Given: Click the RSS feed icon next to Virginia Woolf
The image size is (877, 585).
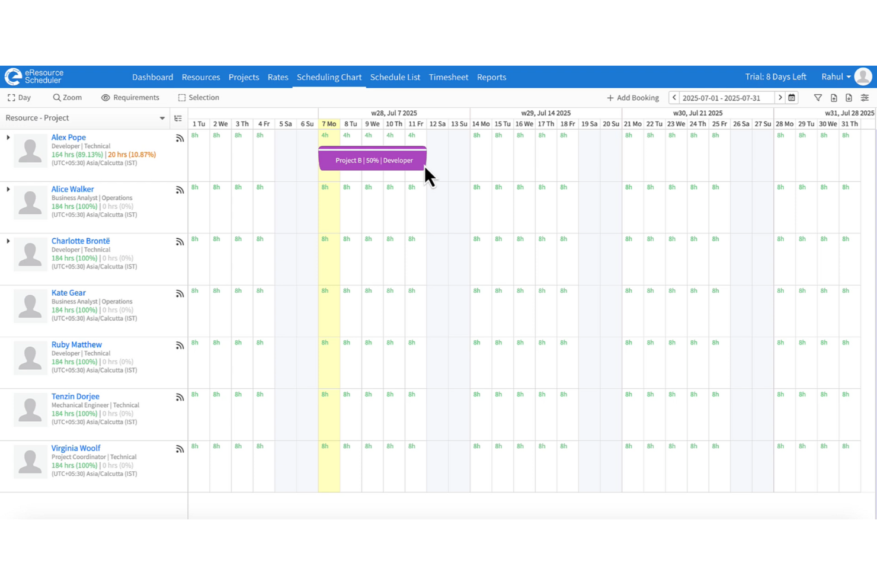Looking at the screenshot, I should (180, 449).
